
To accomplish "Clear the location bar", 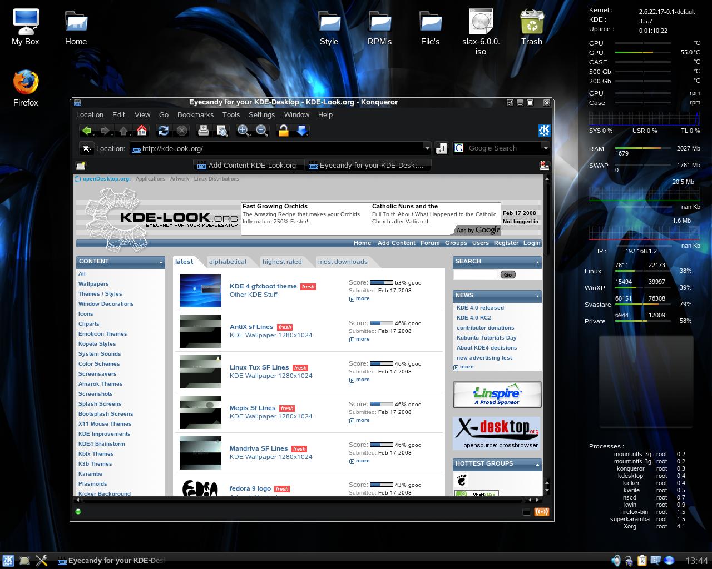I will (86, 148).
